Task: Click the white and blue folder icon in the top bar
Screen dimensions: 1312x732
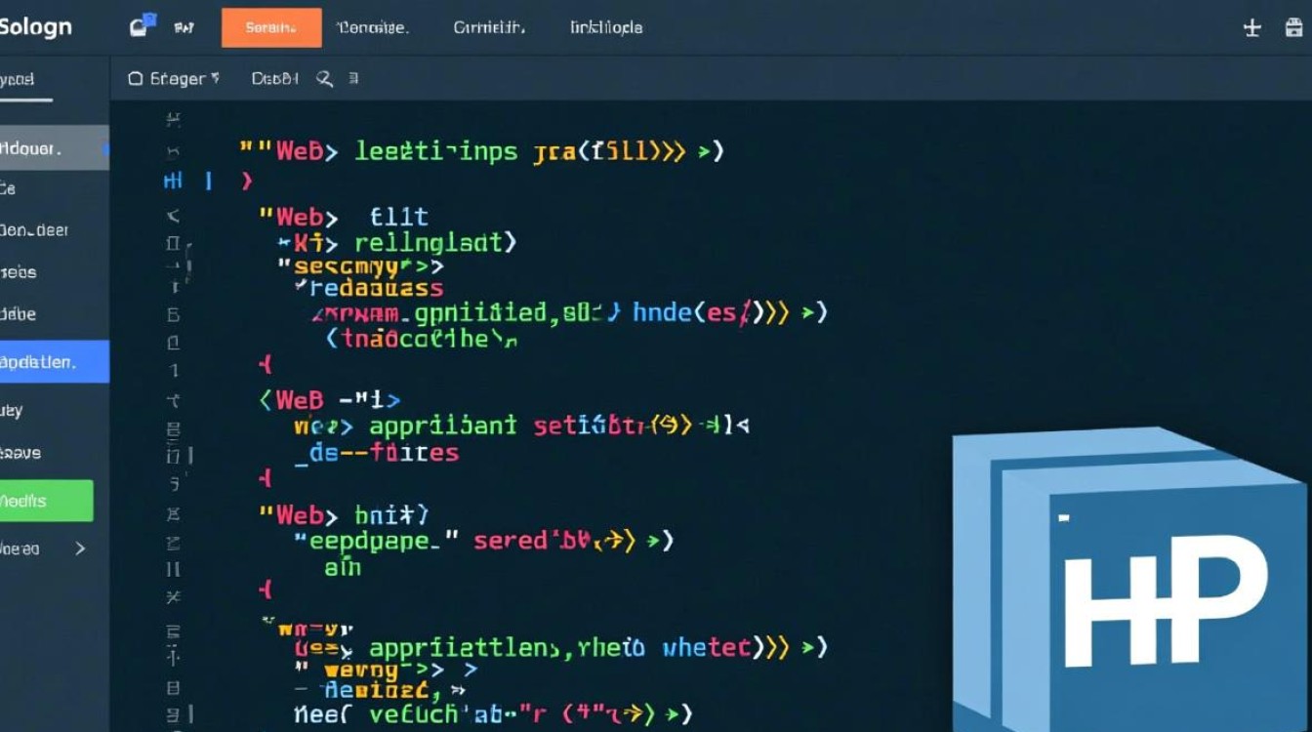Action: click(143, 26)
